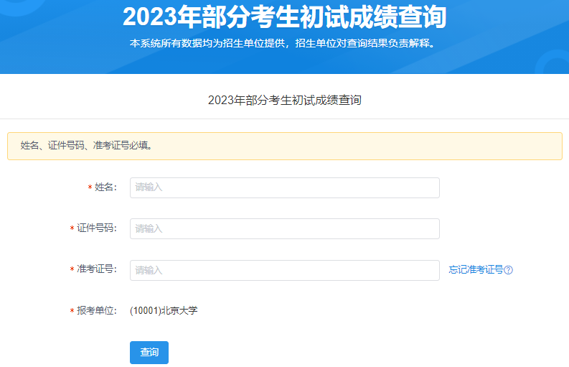This screenshot has height=367, width=569.
Task: Click the red asterisk beside 证件号码
Action: 72,228
